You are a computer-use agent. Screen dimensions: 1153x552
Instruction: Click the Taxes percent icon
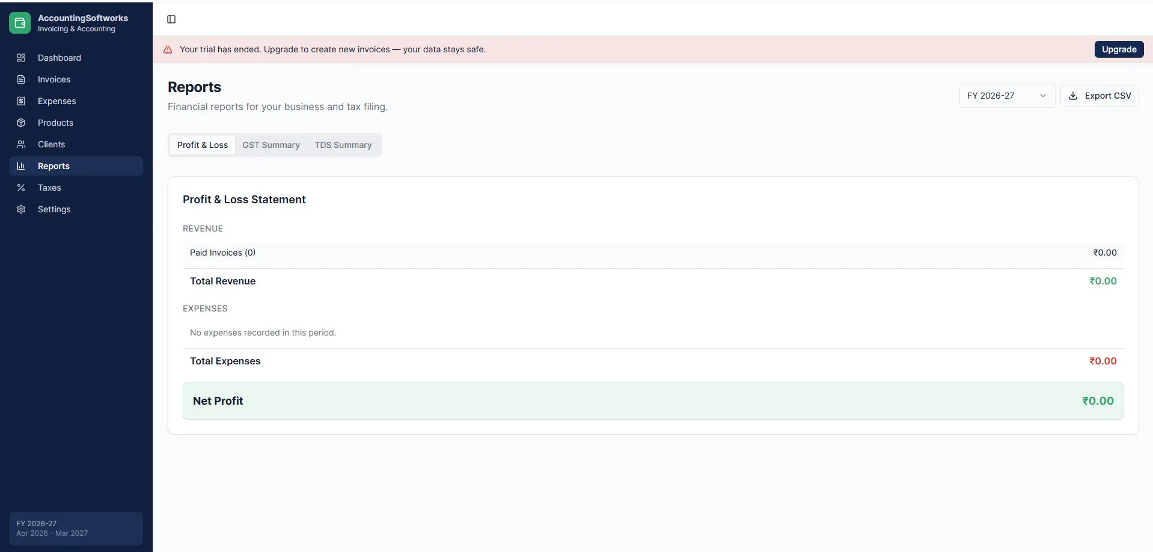21,188
